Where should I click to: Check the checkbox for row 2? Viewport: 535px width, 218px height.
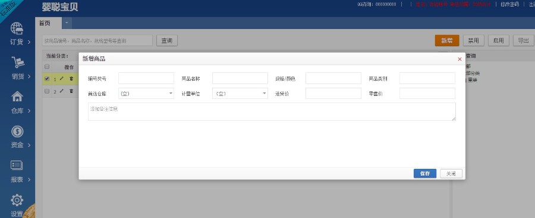[47, 91]
